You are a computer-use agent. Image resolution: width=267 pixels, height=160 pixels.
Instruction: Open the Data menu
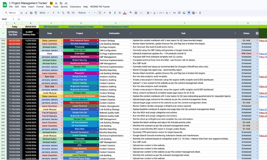point(48,7)
